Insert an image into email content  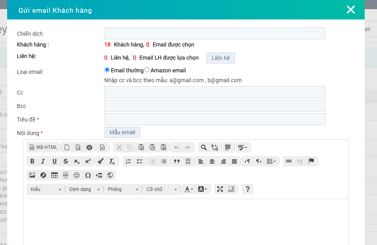click(32, 175)
